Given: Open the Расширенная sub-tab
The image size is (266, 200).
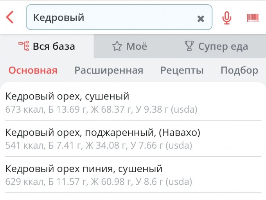Looking at the screenshot, I should click(x=109, y=70).
